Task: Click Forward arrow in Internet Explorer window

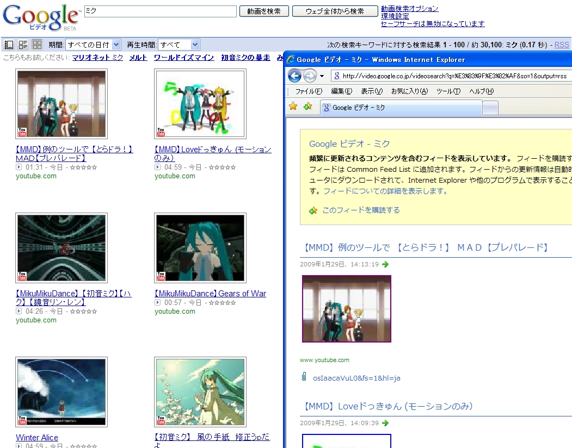Action: tap(310, 76)
